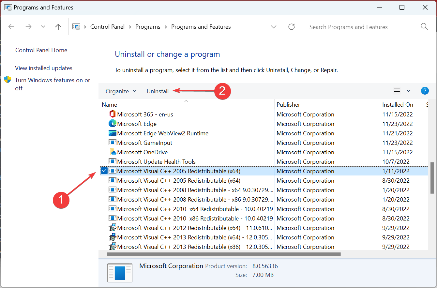Click the change view icon
437x288 pixels.
397,91
